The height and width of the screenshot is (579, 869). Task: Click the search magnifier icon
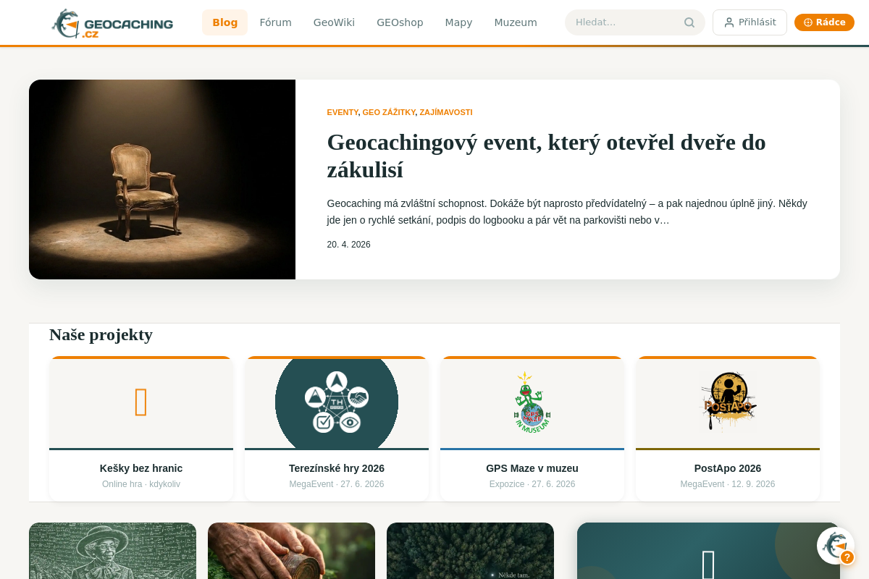click(x=689, y=22)
